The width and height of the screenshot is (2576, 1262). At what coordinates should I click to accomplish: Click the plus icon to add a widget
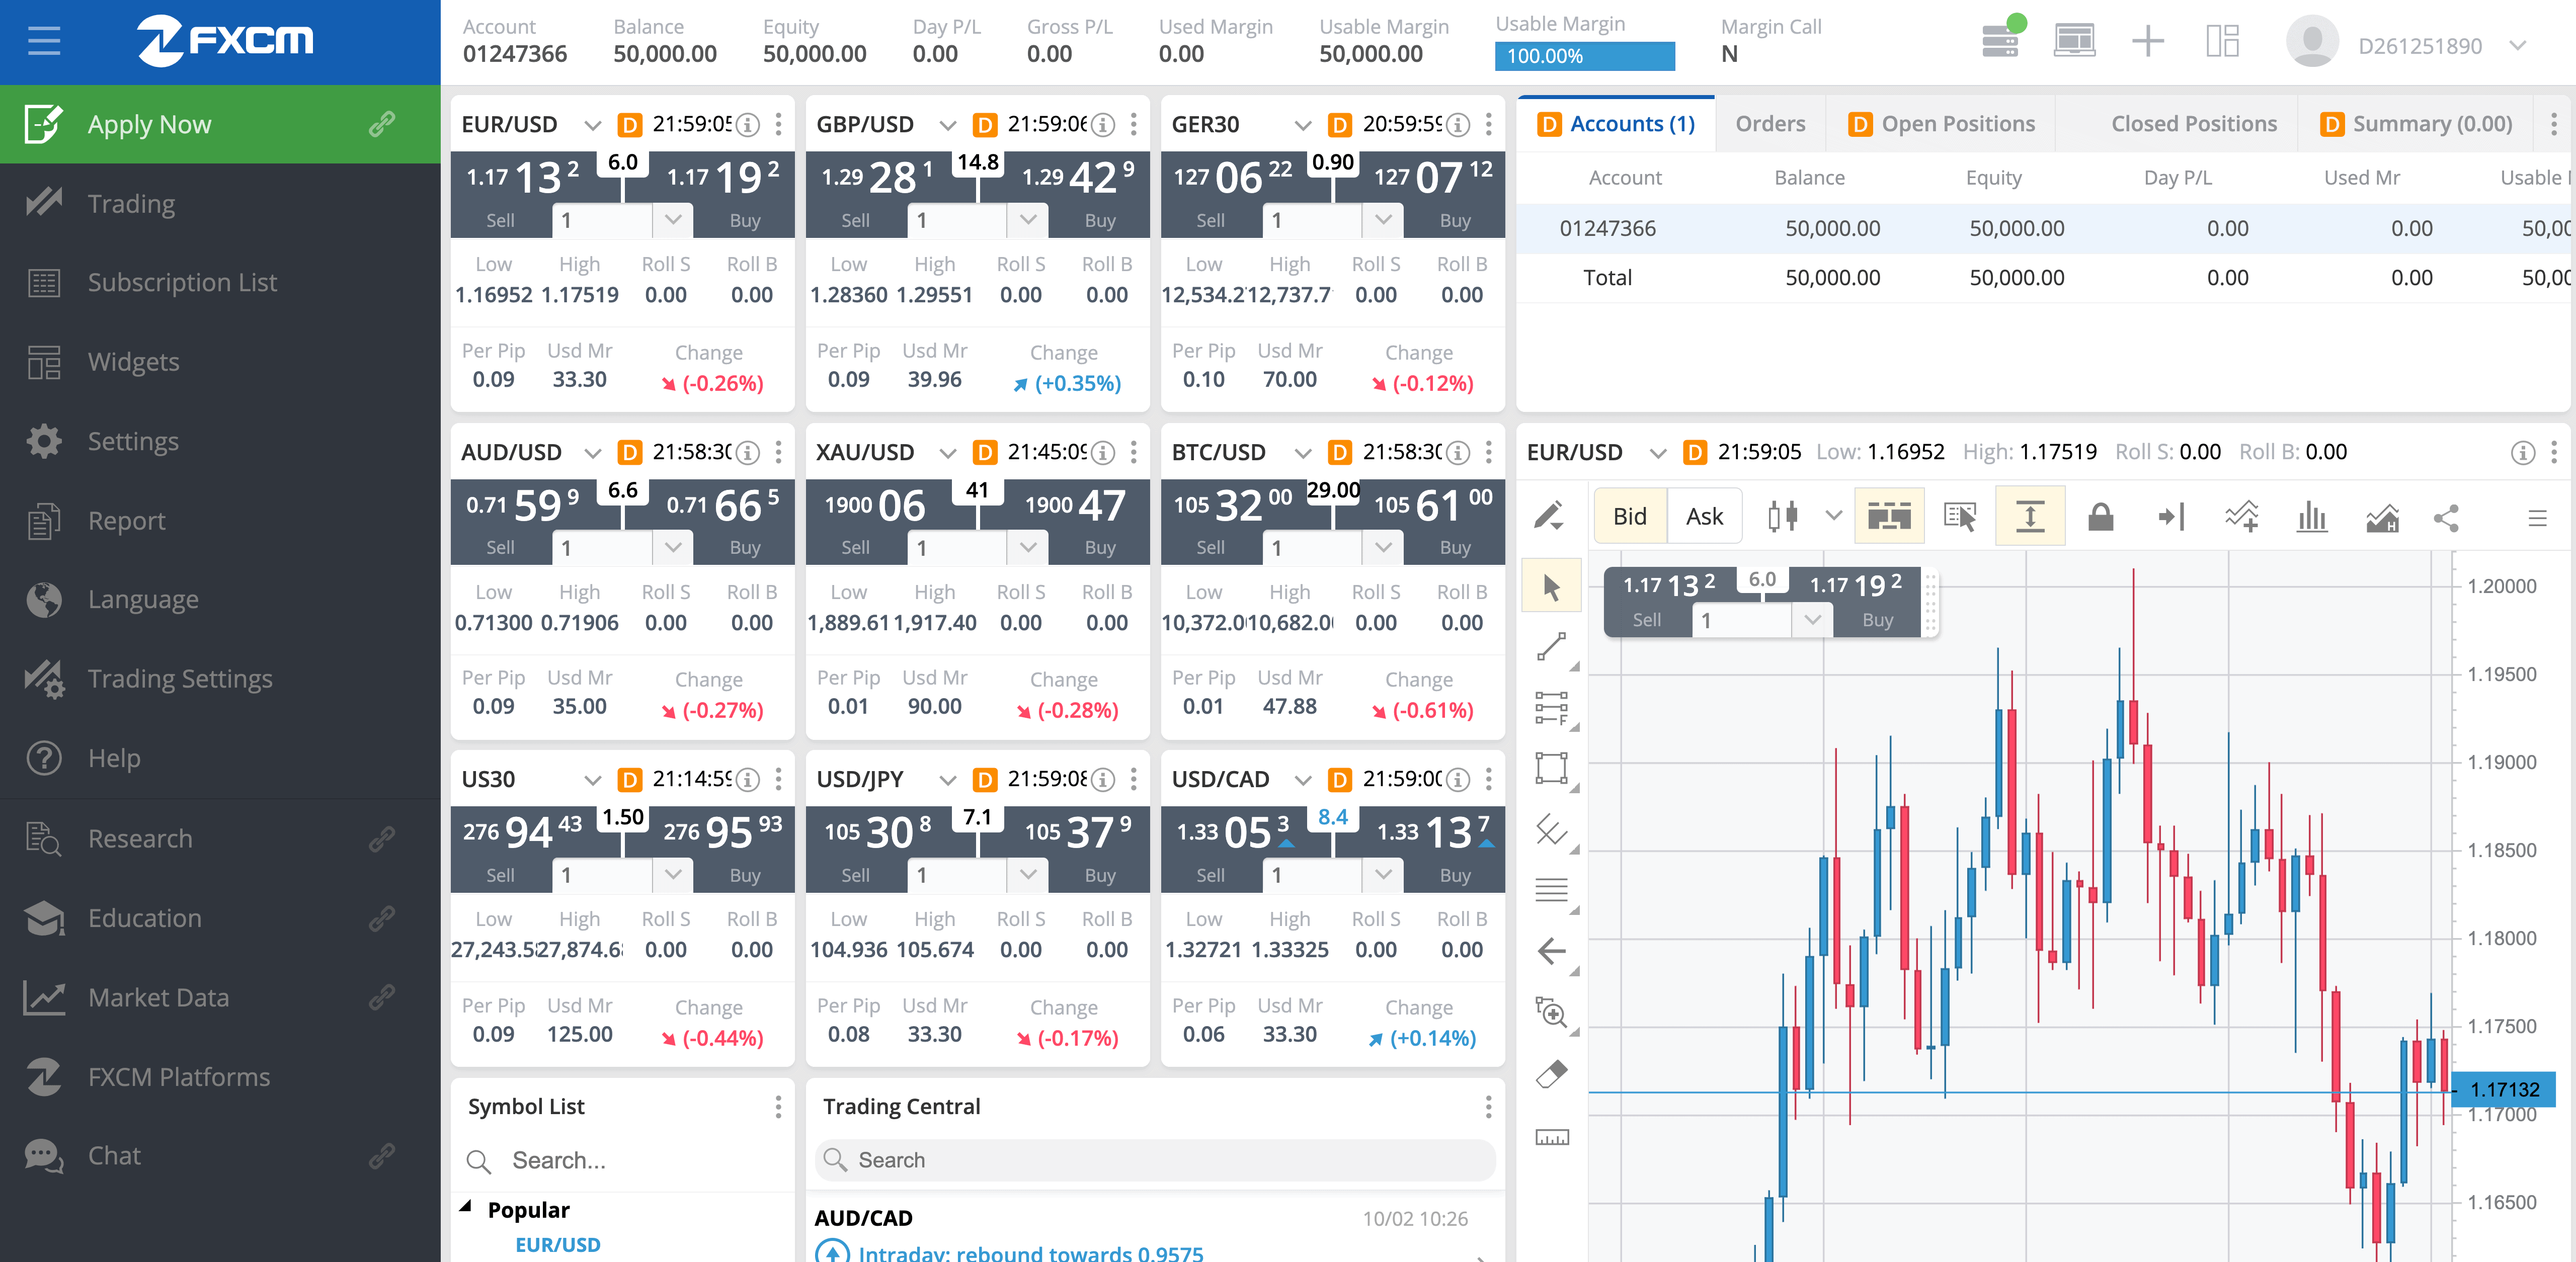coord(2147,41)
